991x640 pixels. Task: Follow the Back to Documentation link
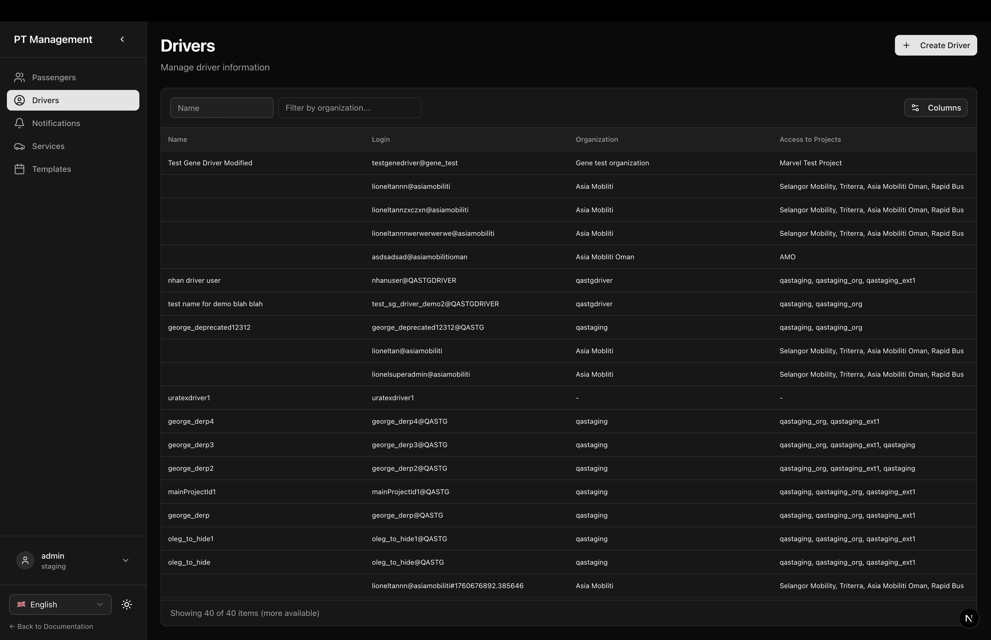tap(52, 626)
